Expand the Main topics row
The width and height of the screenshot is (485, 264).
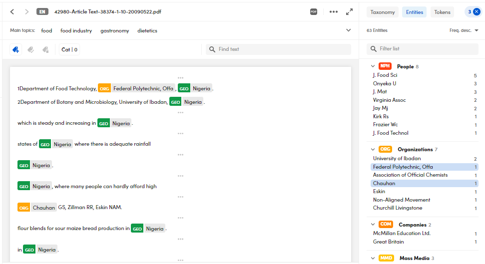click(348, 30)
